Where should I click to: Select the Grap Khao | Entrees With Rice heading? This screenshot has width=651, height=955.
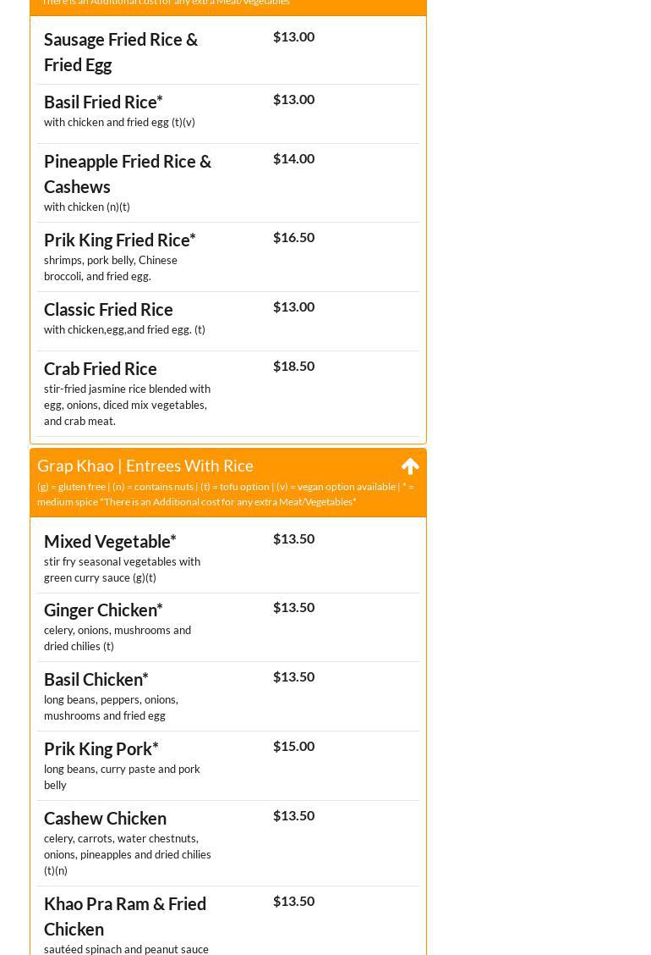(x=145, y=466)
